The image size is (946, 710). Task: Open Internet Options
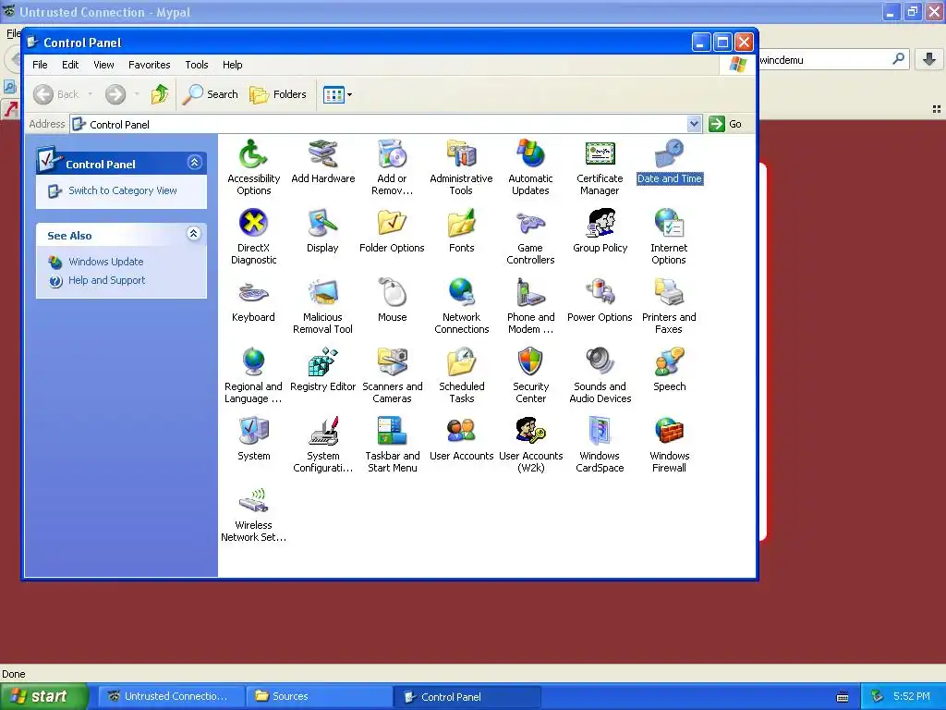(x=669, y=224)
